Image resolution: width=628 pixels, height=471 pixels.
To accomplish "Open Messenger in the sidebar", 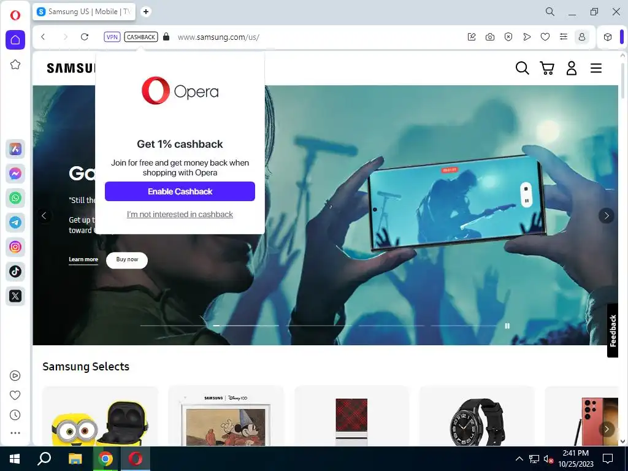I will point(15,174).
